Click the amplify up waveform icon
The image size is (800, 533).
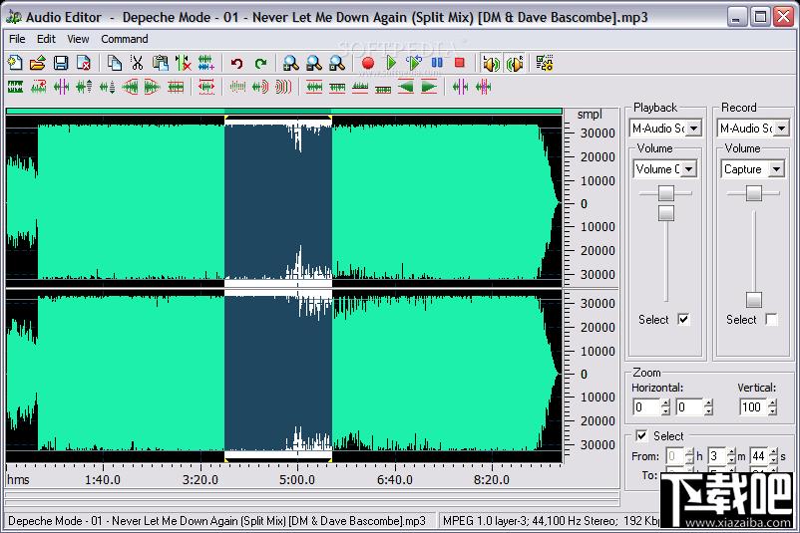[84, 87]
